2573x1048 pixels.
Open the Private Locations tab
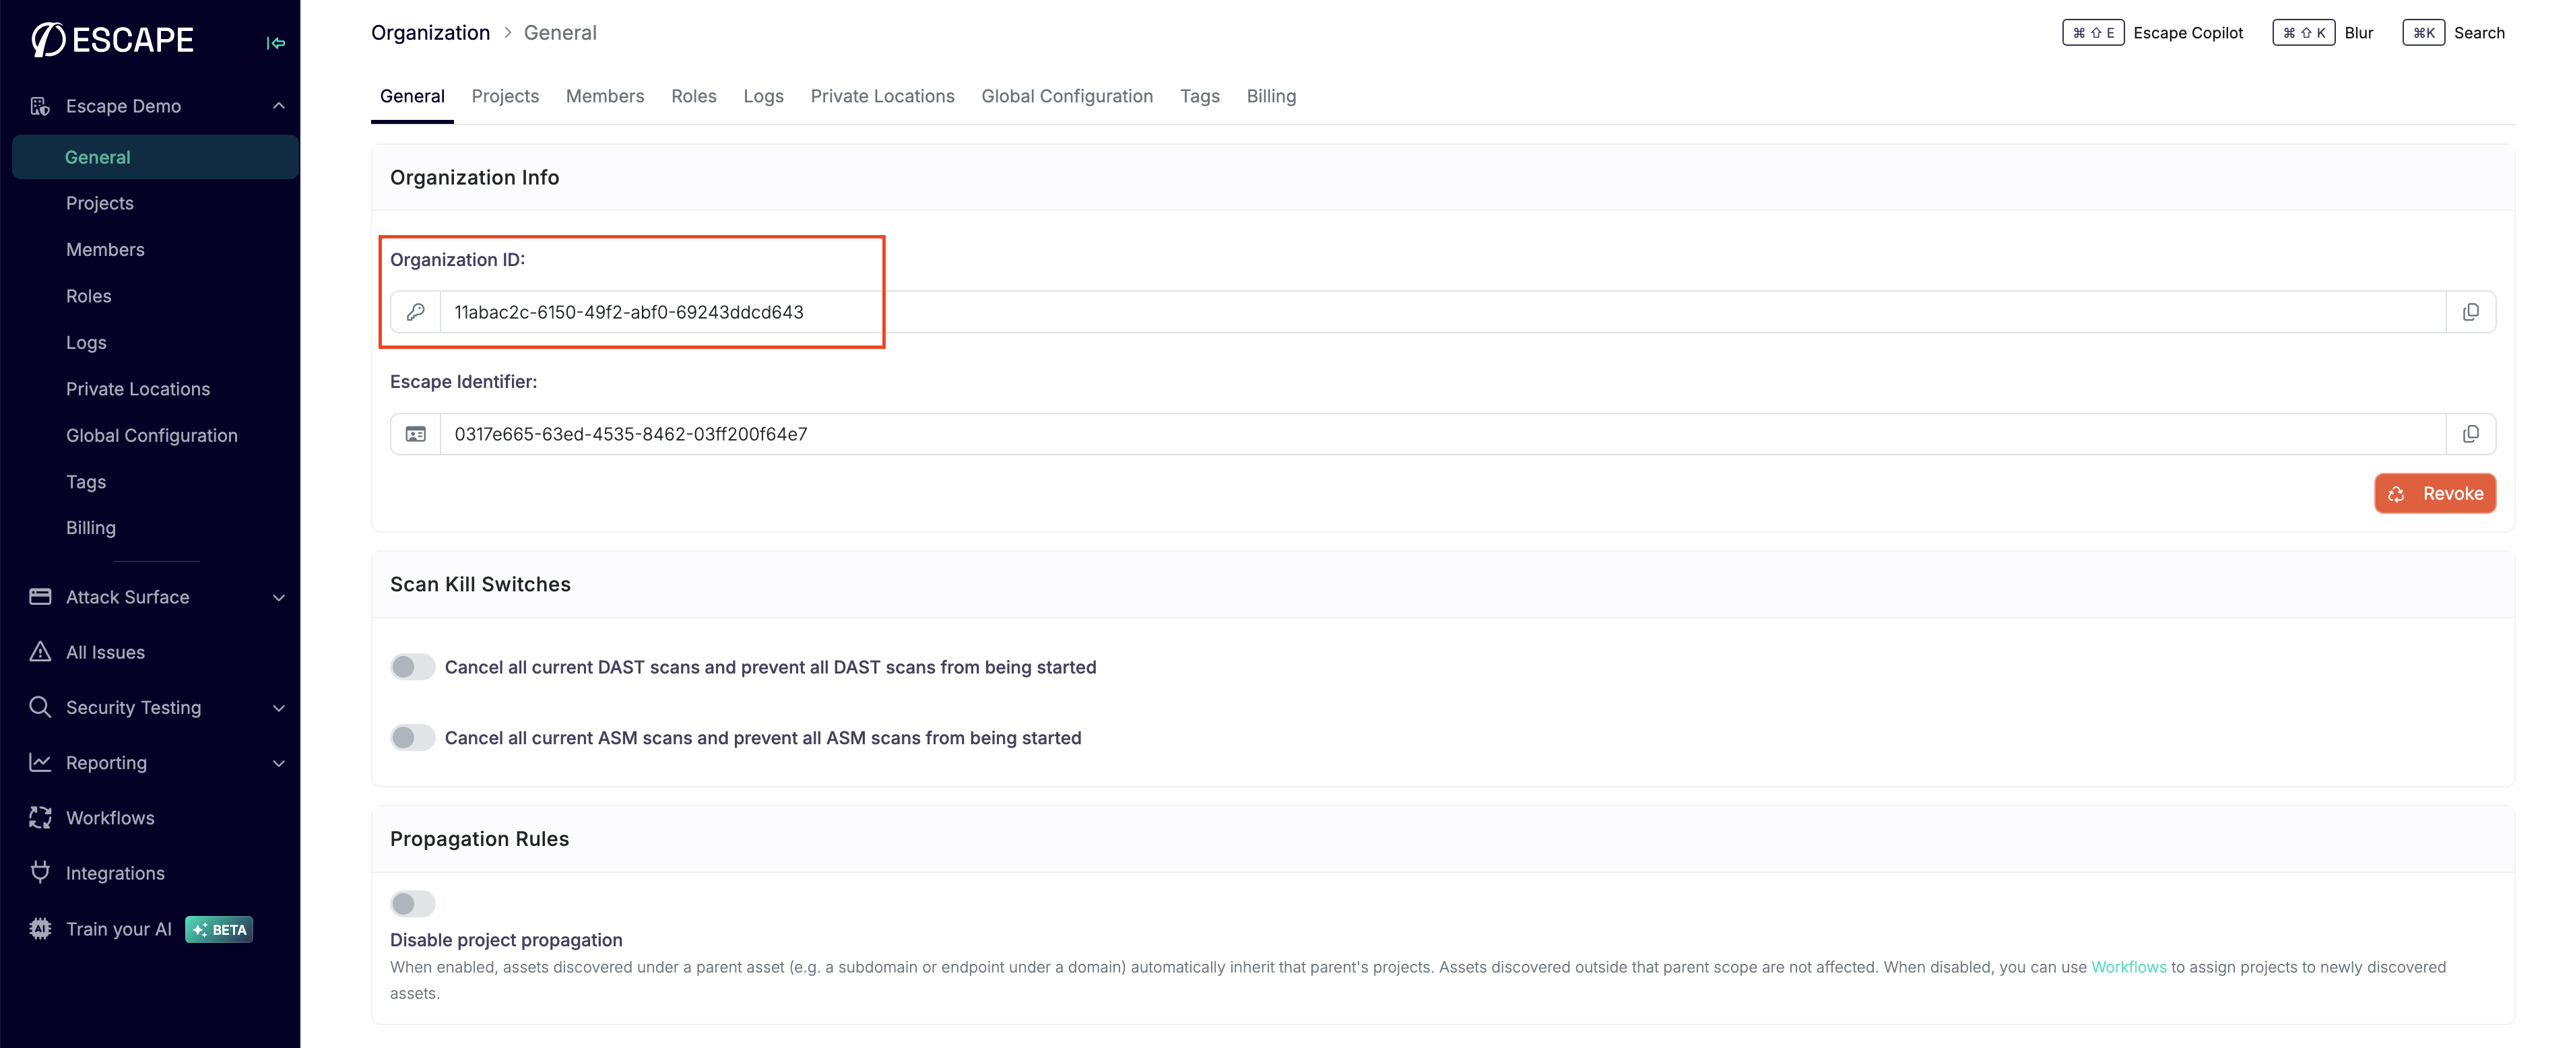(883, 96)
